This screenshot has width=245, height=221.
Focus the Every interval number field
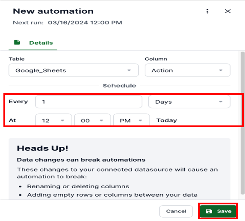[89, 102]
